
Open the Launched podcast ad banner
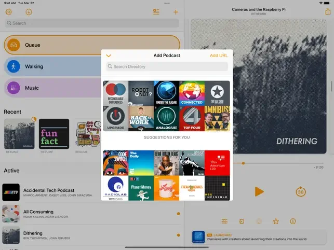pos(259,237)
